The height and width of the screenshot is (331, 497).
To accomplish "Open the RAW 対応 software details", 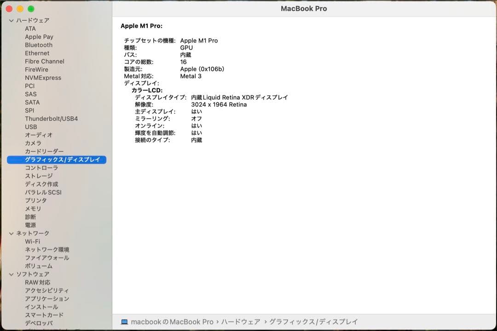I will (37, 282).
